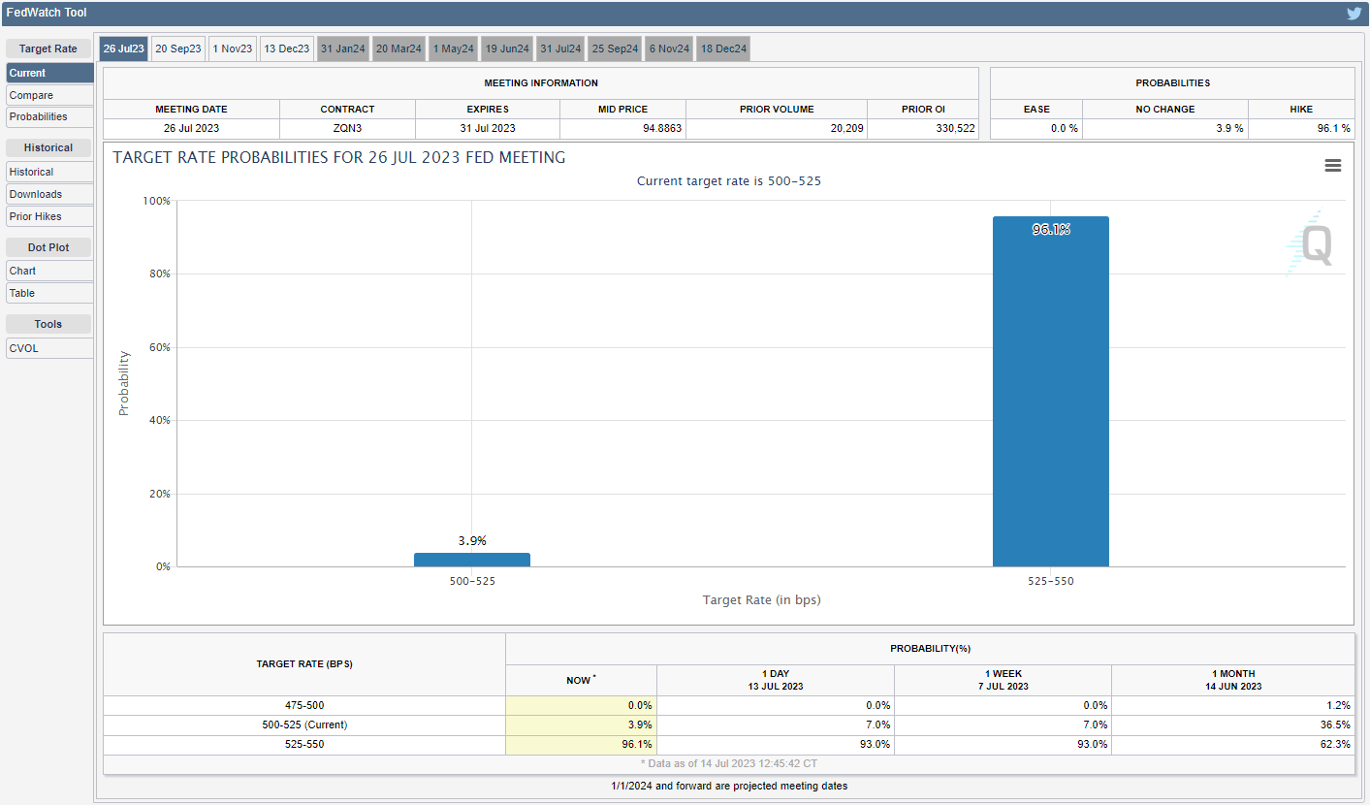Choose the 6 Nov24 meeting tab
Image resolution: width=1370 pixels, height=805 pixels.
pyautogui.click(x=669, y=48)
